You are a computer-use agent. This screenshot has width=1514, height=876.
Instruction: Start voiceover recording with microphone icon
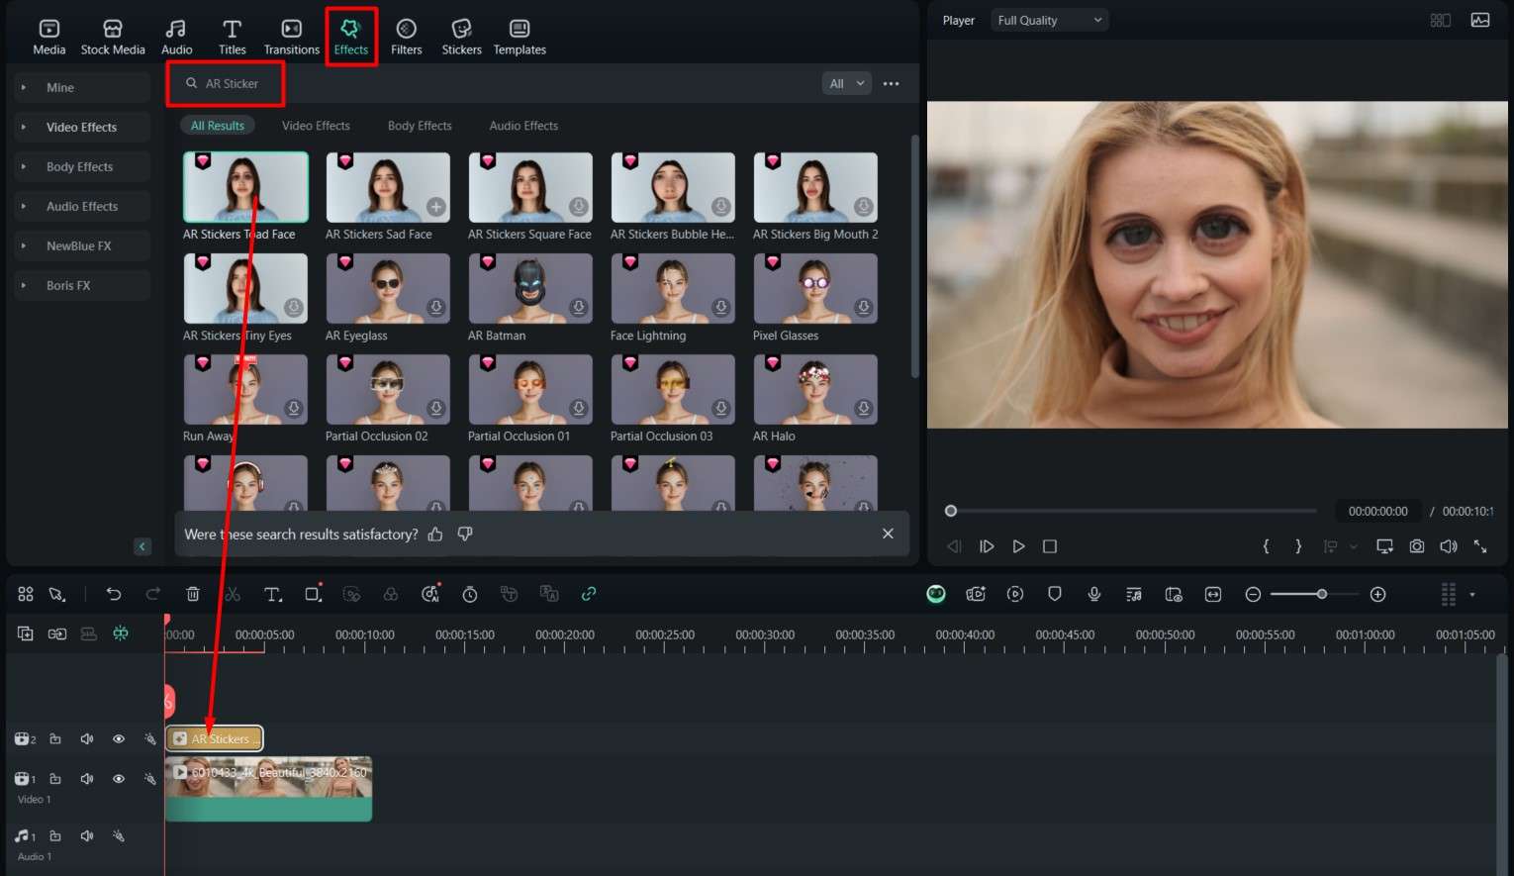[x=1094, y=594]
